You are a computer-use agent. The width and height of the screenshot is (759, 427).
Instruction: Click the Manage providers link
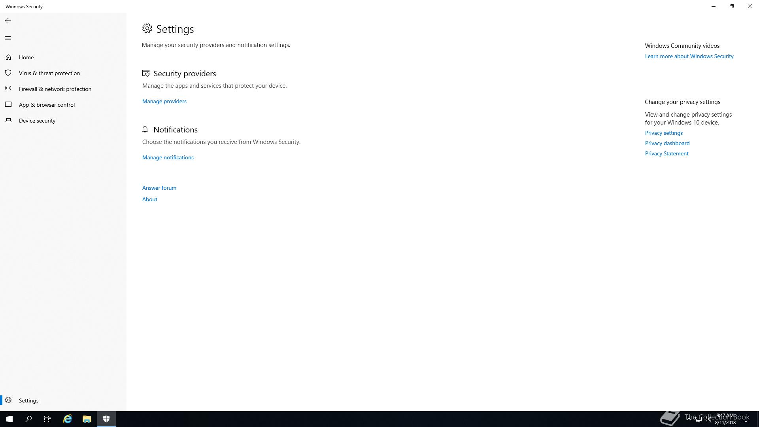click(x=164, y=102)
